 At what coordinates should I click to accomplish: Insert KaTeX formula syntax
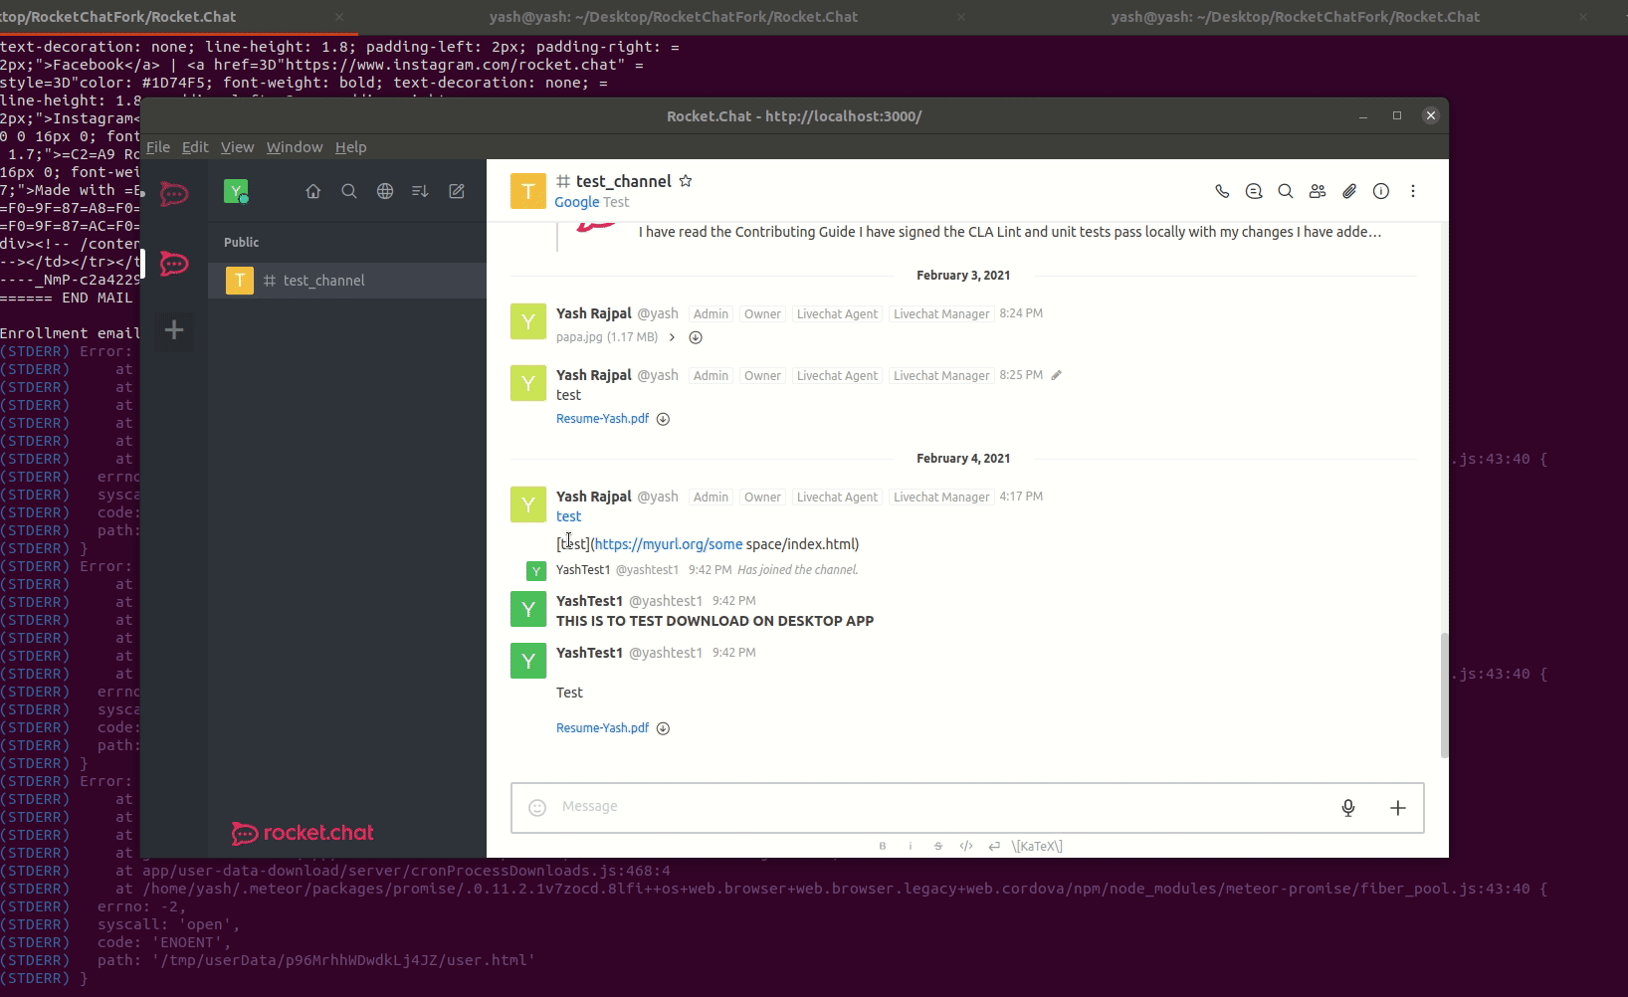click(1037, 846)
